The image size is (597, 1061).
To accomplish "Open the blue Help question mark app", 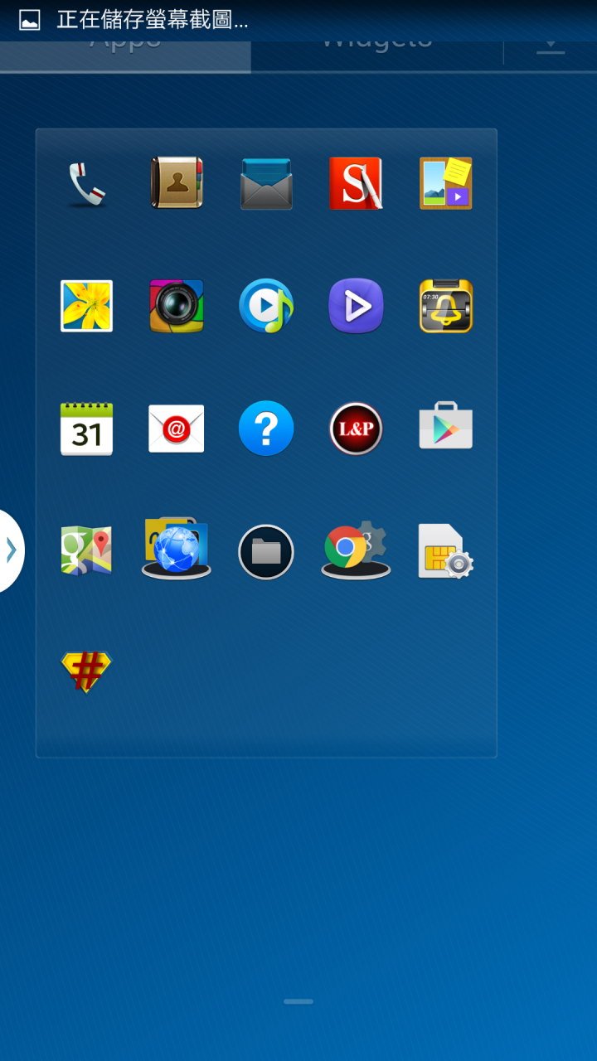I will (266, 429).
